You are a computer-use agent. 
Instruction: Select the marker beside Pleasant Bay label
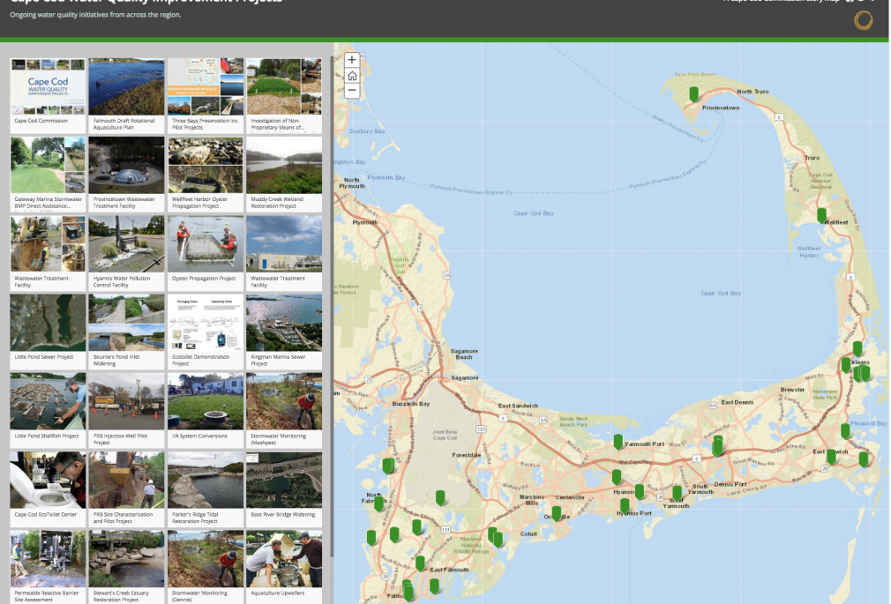click(x=845, y=430)
